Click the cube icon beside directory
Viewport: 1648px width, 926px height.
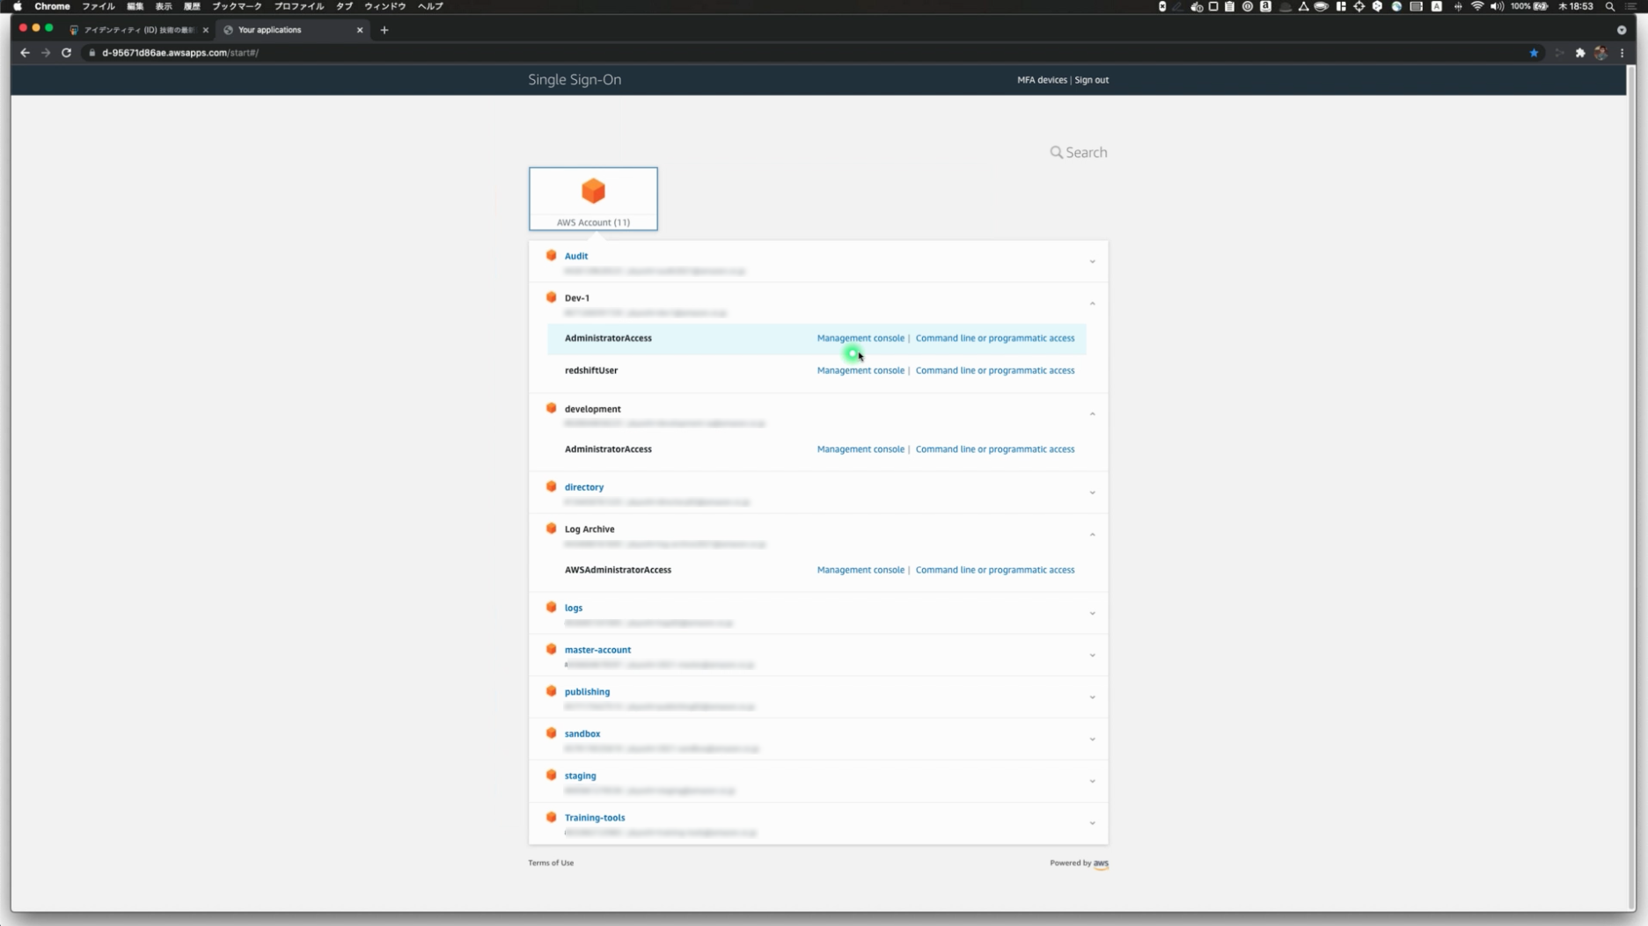pyautogui.click(x=552, y=486)
